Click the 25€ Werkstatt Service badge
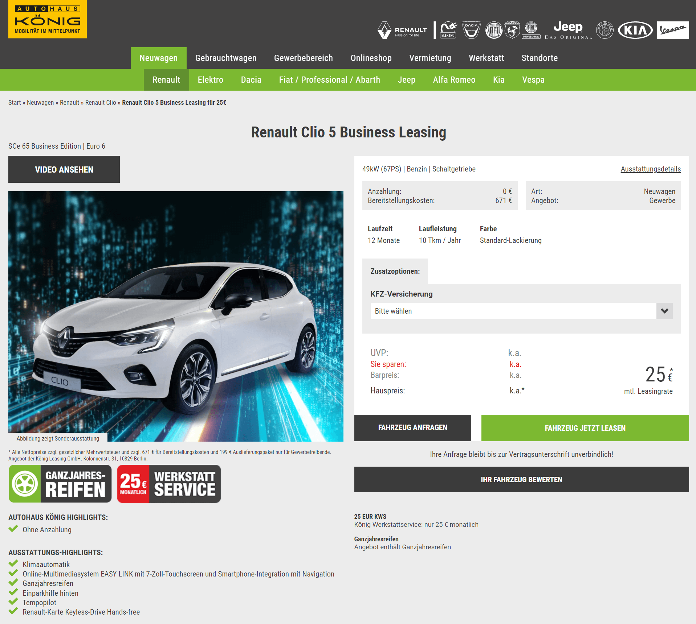696x624 pixels. pos(169,484)
